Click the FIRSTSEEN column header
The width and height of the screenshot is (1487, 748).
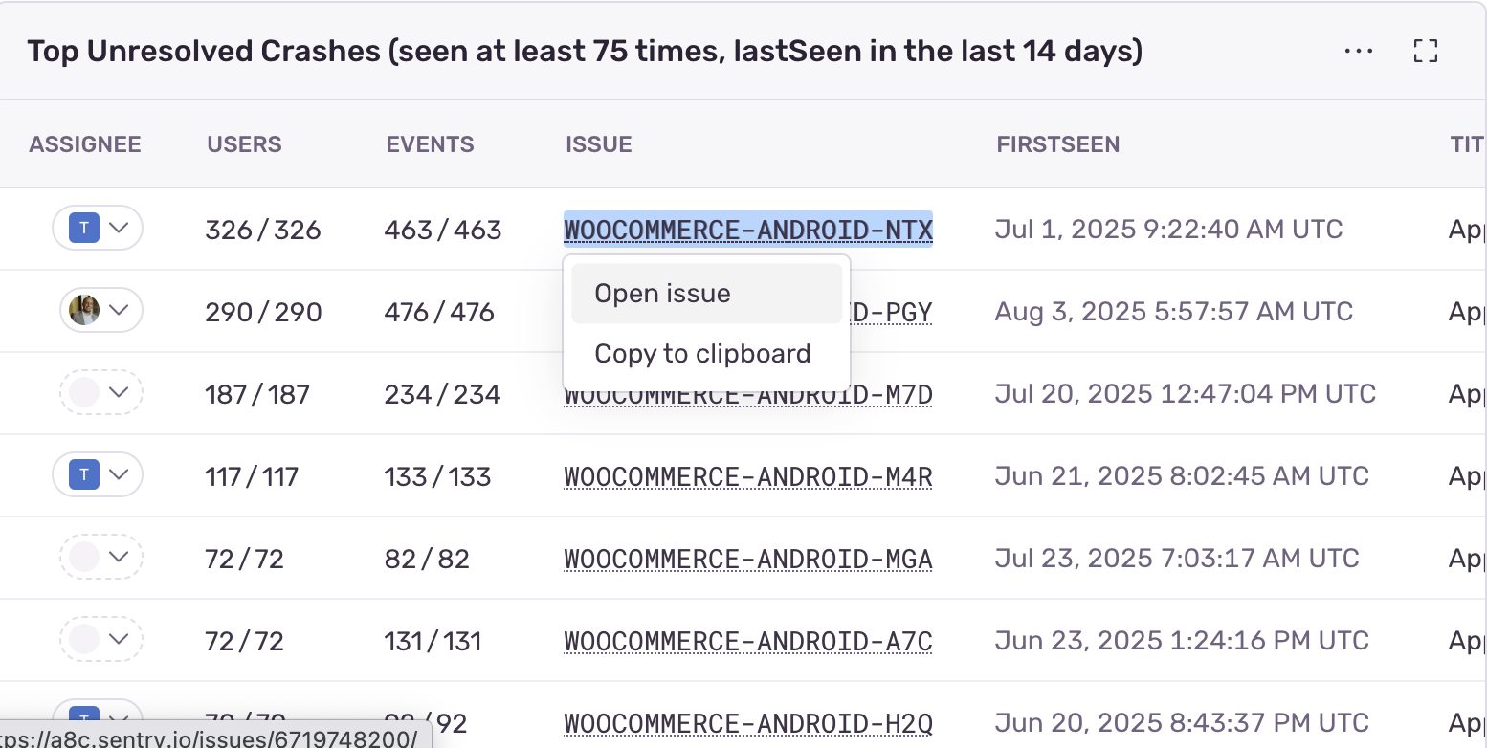(1057, 144)
